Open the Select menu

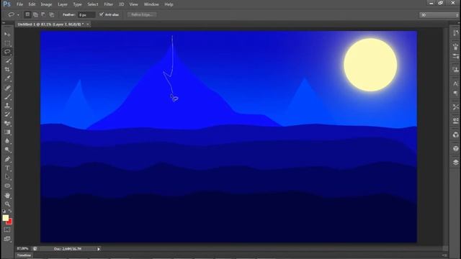pos(93,4)
